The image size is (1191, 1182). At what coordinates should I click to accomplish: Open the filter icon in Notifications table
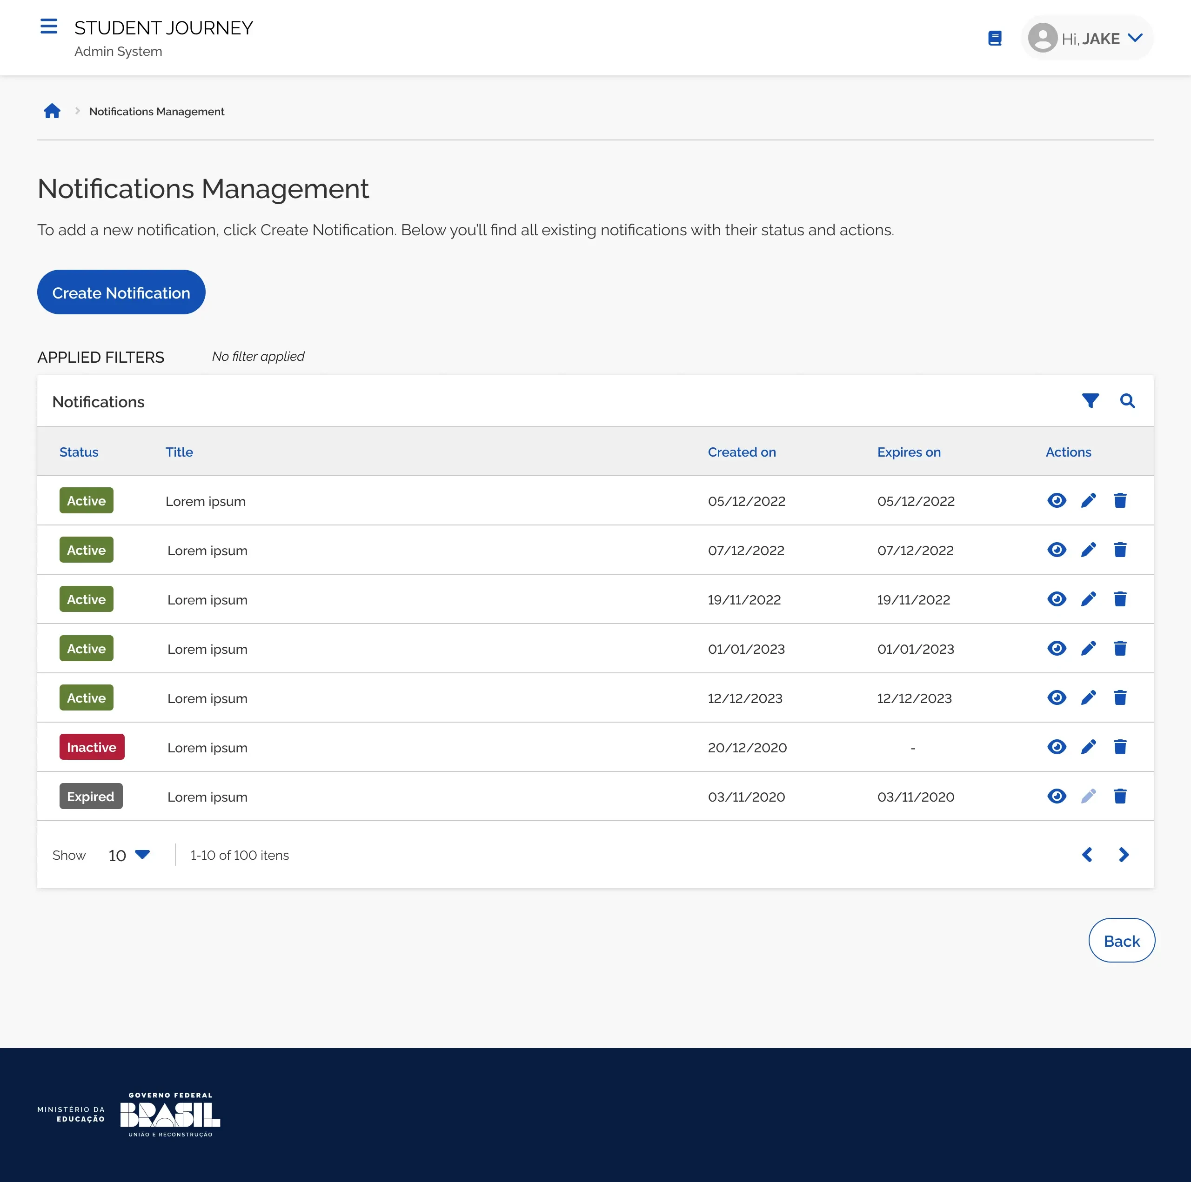1091,400
